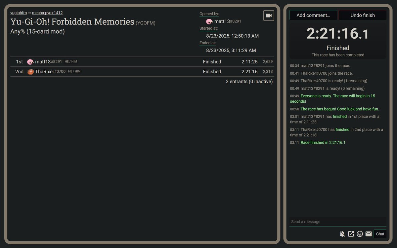Click the 'matt13#8291 joins the race' message
Image resolution: width=397 pixels, height=248 pixels.
(x=325, y=66)
